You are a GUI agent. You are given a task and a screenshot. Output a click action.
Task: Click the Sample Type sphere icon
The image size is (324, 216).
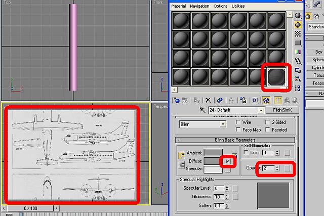(x=298, y=16)
